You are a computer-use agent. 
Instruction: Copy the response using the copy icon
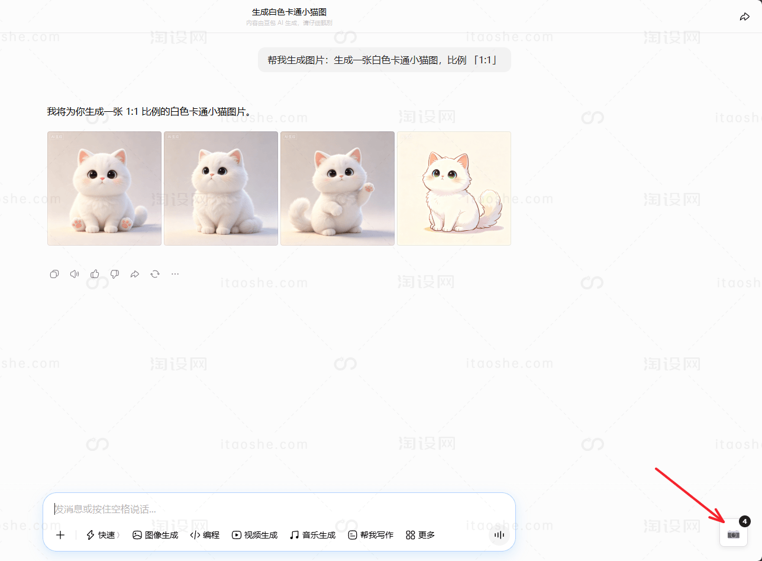pyautogui.click(x=54, y=274)
